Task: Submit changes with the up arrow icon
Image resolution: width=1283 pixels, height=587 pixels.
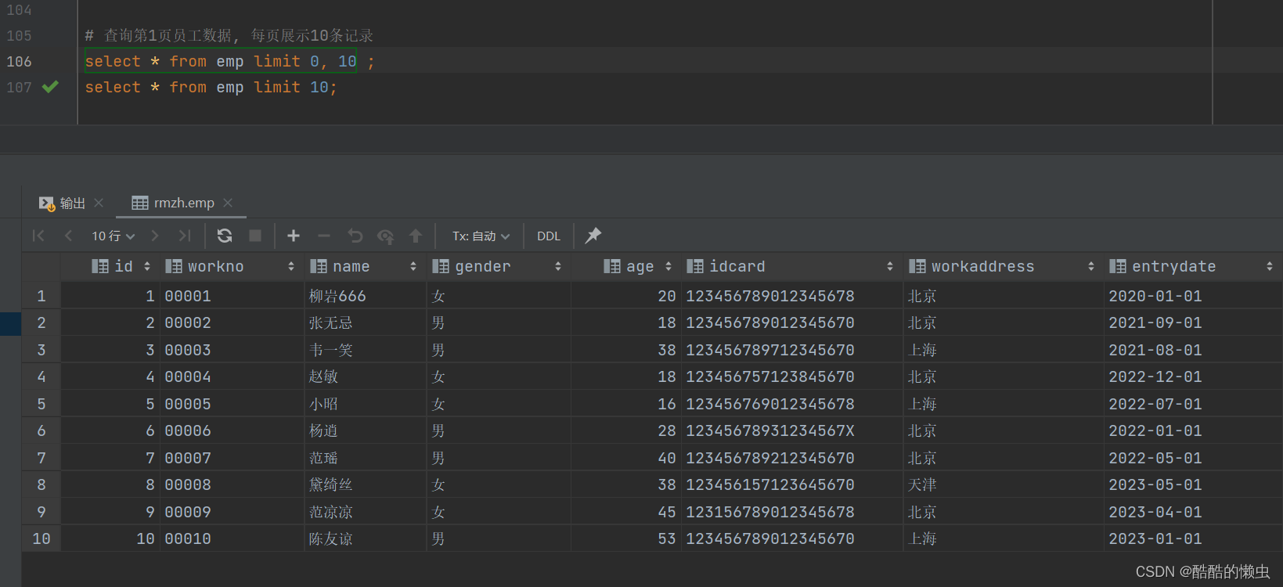Action: (x=416, y=236)
